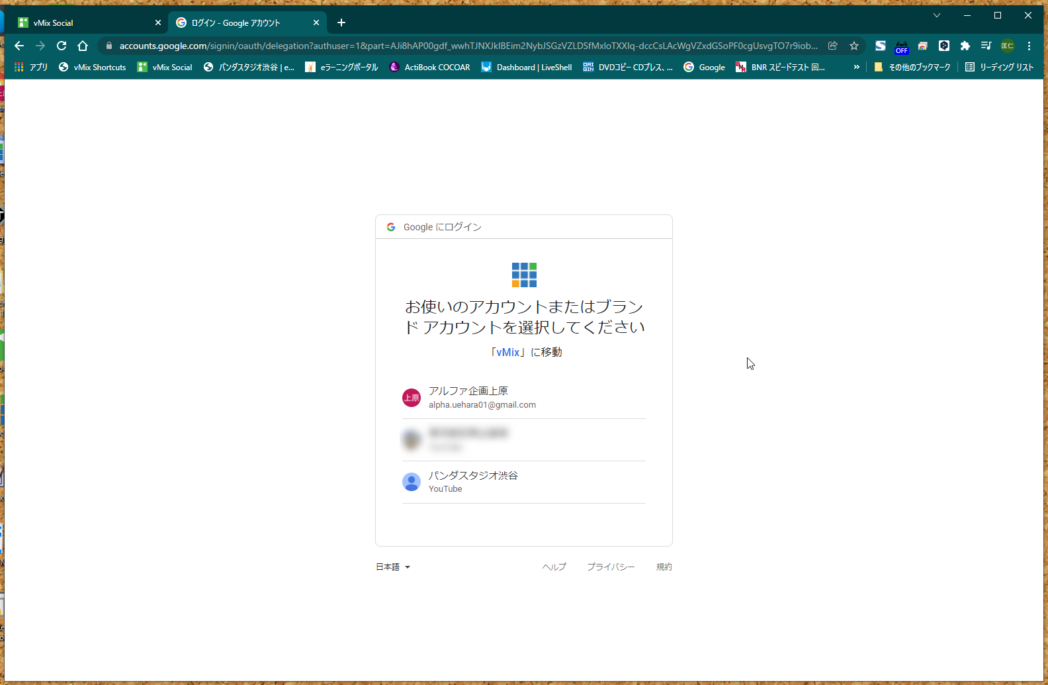Share this page from the address bar
Screen dimensions: 1048x685
pyautogui.click(x=833, y=46)
